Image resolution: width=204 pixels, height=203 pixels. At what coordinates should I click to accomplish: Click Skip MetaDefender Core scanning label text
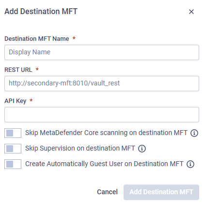click(x=106, y=133)
